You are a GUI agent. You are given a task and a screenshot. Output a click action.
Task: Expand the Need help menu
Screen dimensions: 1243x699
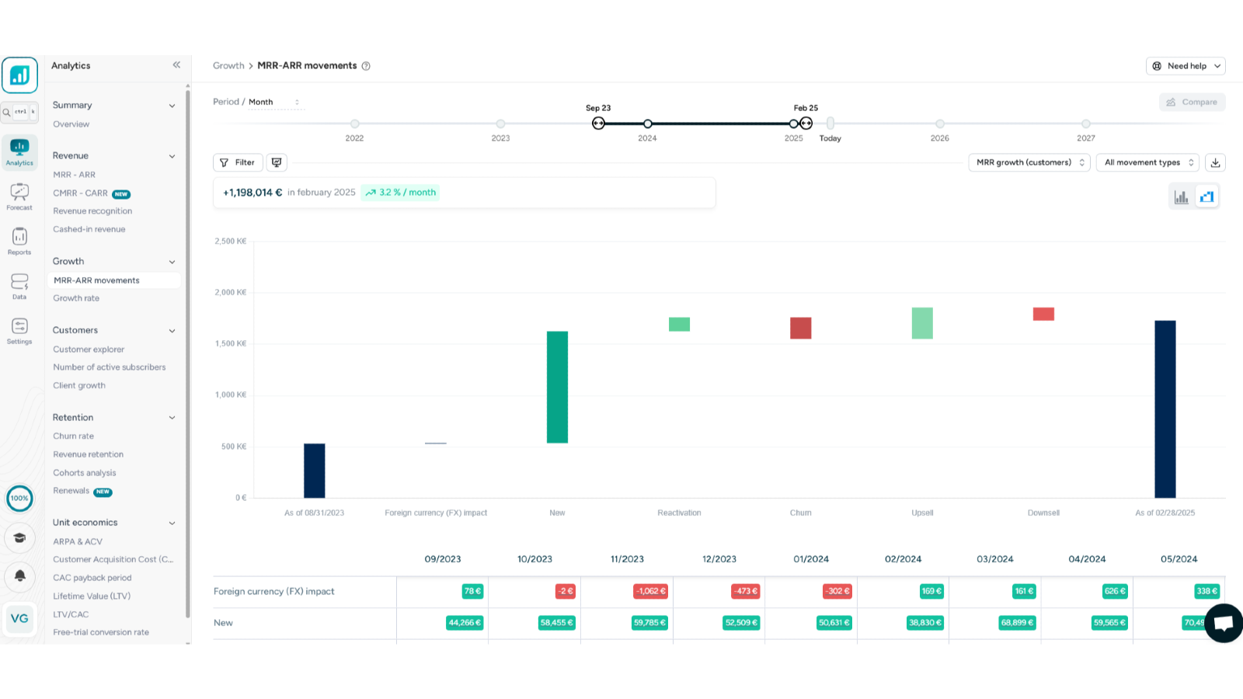pyautogui.click(x=1186, y=66)
